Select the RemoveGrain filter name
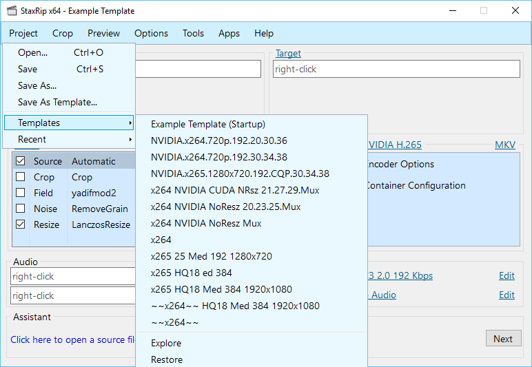 (100, 209)
